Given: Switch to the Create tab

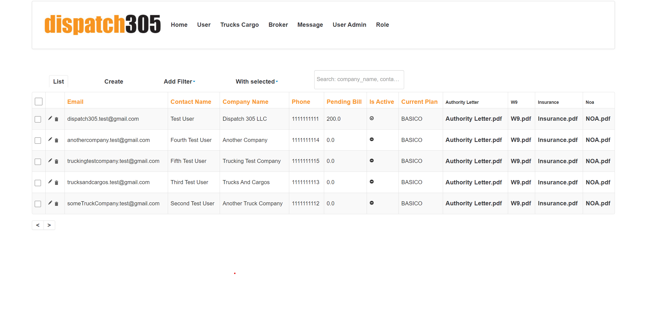Looking at the screenshot, I should (114, 82).
